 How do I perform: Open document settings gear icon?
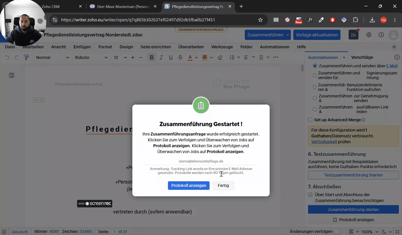369,35
